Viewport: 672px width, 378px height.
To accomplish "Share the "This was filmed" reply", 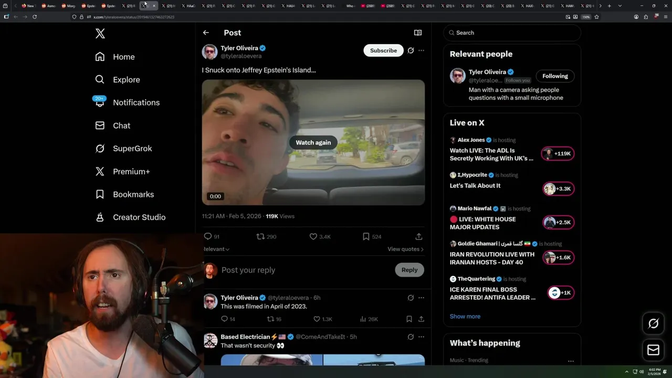I will click(x=421, y=319).
